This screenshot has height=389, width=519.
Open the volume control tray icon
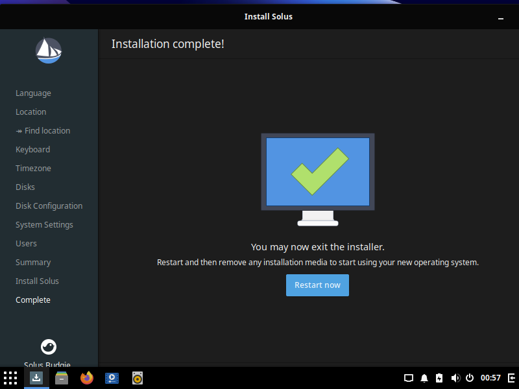coord(455,378)
